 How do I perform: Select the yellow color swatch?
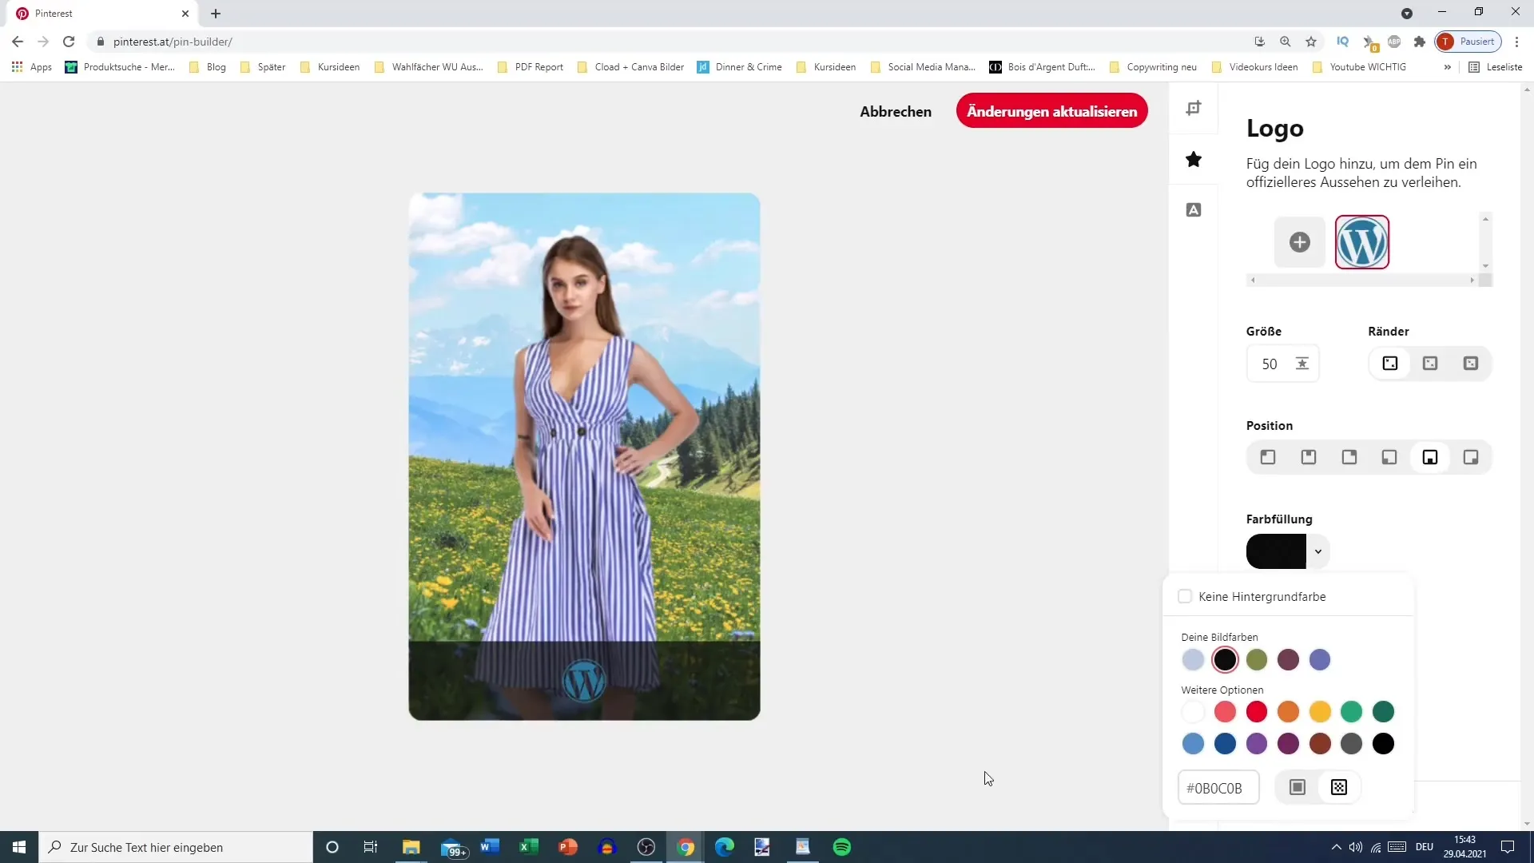coord(1320,711)
